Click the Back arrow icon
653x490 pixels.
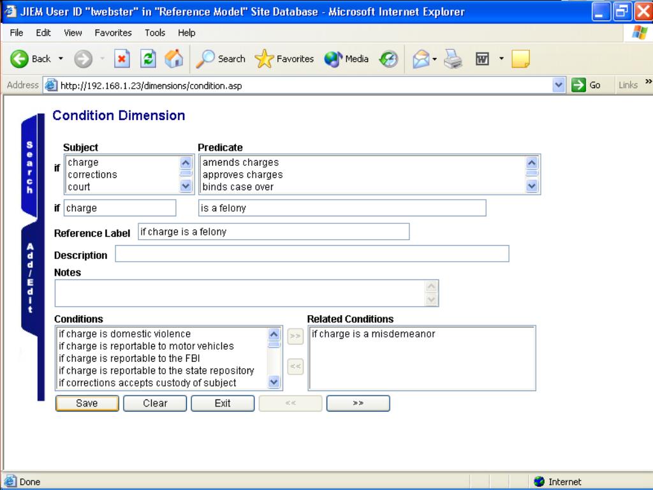19,59
